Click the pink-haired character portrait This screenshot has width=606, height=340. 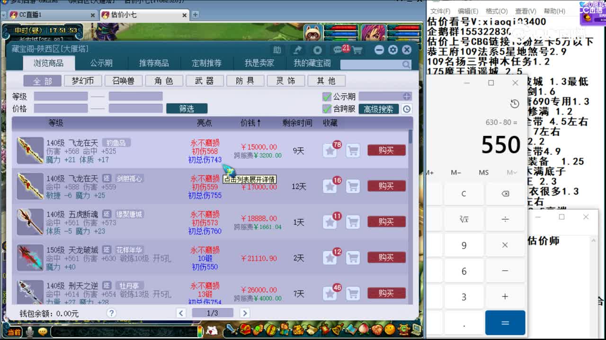pyautogui.click(x=373, y=34)
